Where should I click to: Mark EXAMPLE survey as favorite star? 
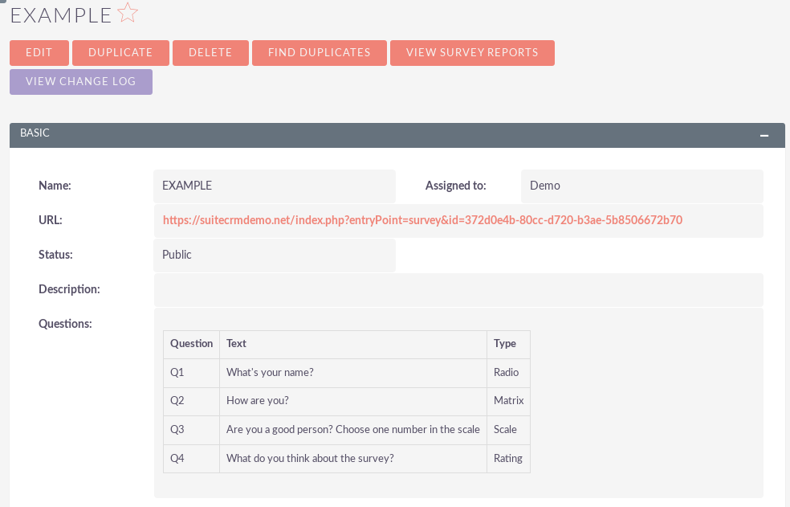128,13
